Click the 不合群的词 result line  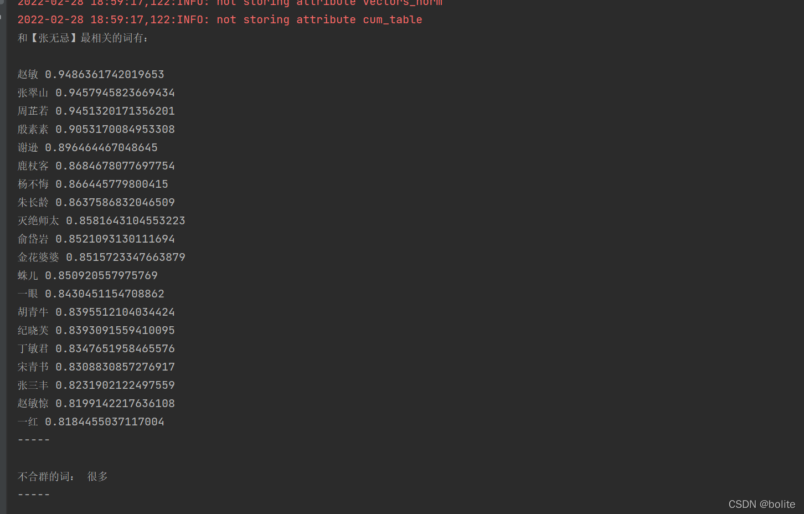coord(63,476)
